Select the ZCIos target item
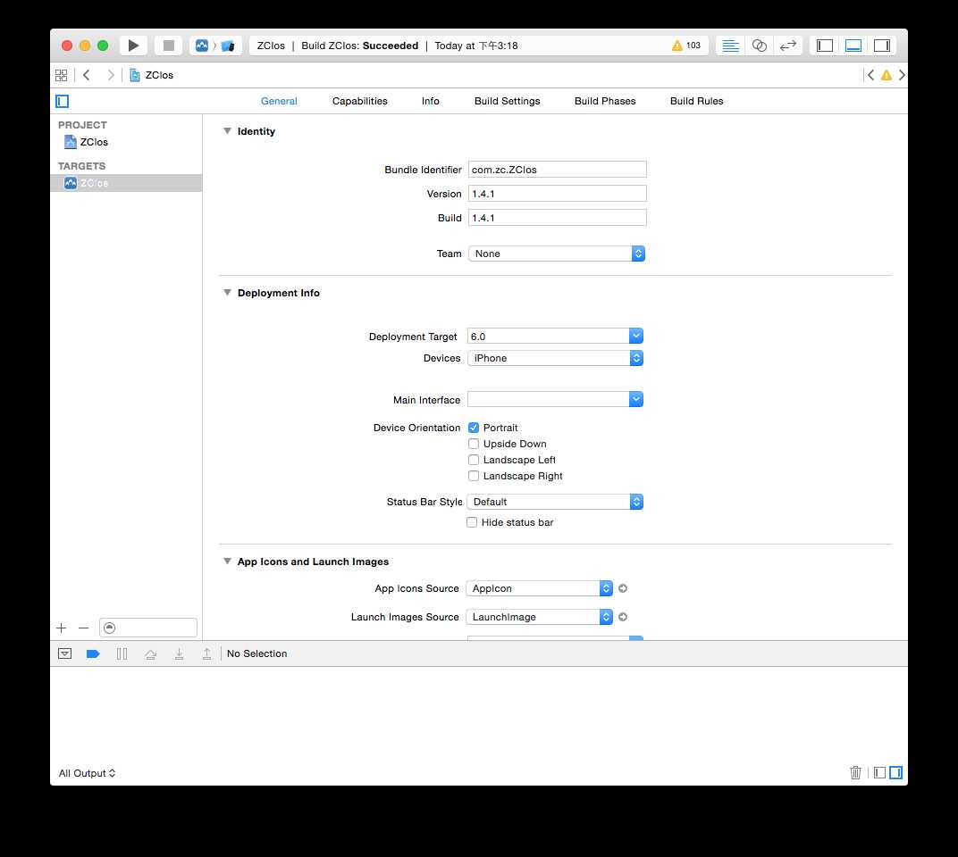958x857 pixels. (x=126, y=183)
